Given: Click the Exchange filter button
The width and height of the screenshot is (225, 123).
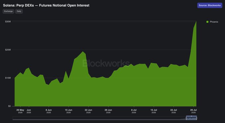Looking at the screenshot, I should [8, 11].
